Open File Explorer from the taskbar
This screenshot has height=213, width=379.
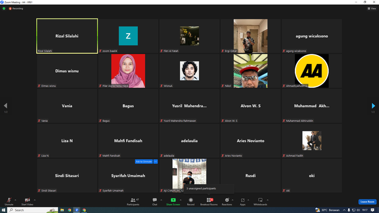[x=62, y=210]
